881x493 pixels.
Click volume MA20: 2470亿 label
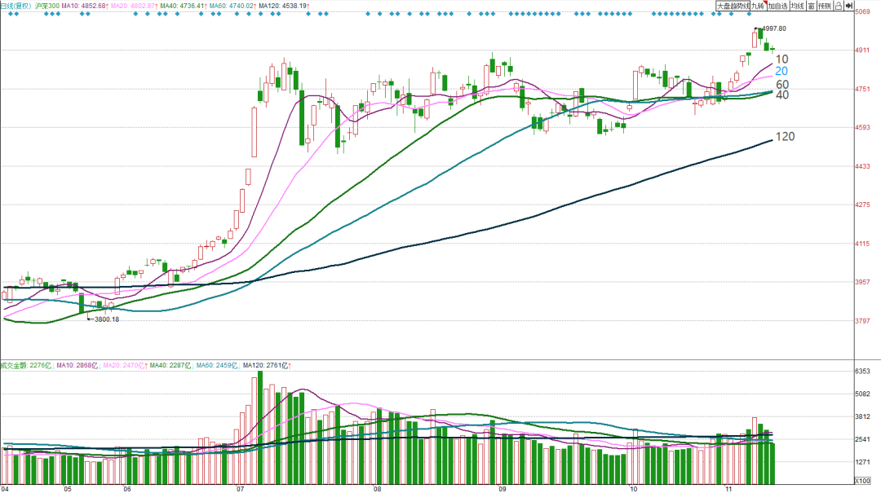126,366
